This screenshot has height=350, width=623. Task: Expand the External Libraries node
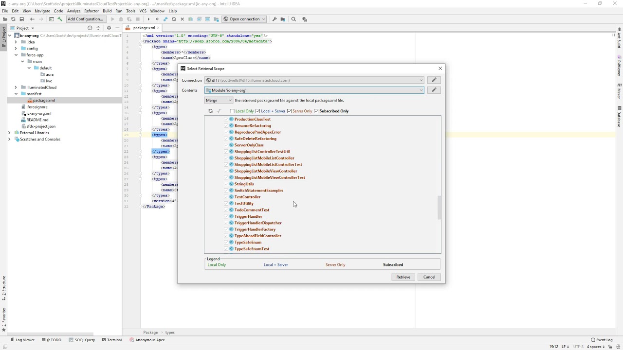click(9, 133)
